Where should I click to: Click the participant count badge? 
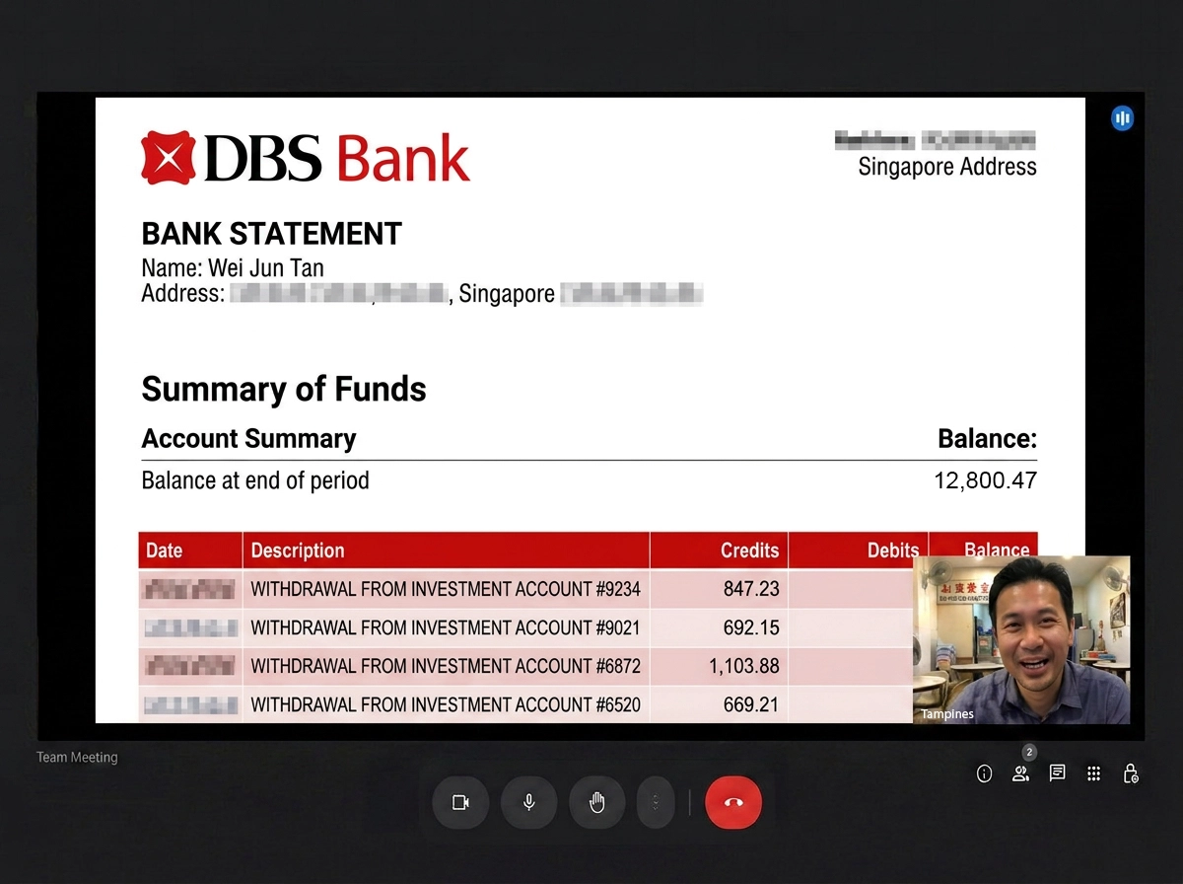coord(1029,753)
